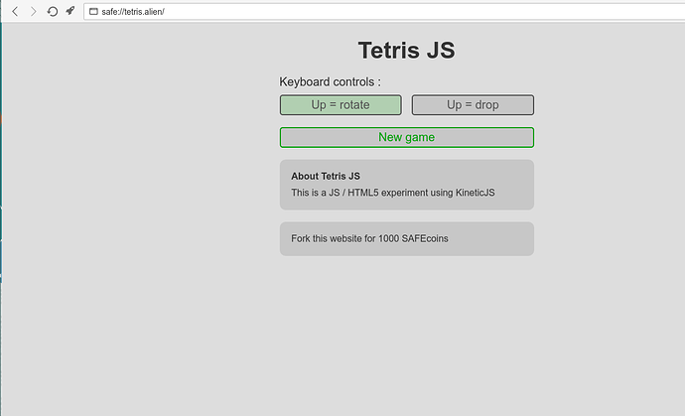This screenshot has height=416, width=685.
Task: Start a New game
Action: tap(407, 138)
